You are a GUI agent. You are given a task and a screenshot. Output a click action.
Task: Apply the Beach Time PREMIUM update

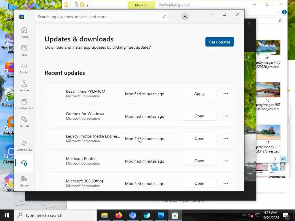pyautogui.click(x=199, y=94)
